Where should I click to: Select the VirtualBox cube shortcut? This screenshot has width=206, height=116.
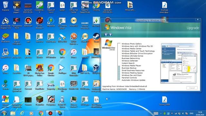(96, 69)
